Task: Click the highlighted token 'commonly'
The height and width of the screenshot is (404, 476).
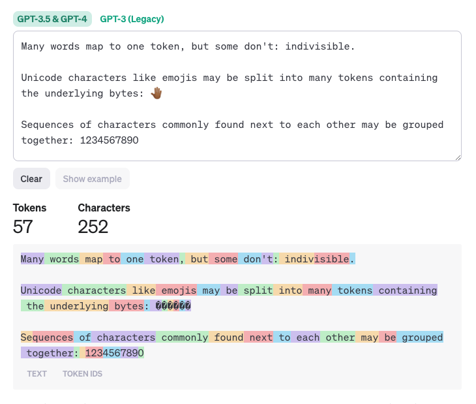Action: point(183,337)
